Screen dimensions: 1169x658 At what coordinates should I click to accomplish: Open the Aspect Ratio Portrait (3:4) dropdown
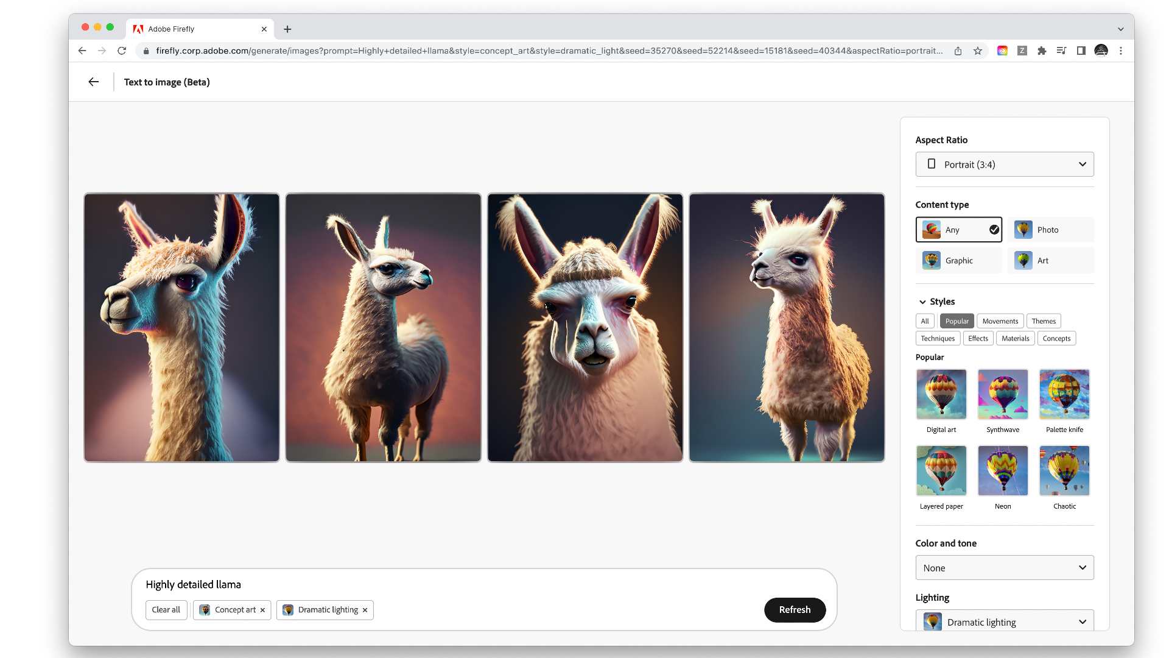(1005, 164)
